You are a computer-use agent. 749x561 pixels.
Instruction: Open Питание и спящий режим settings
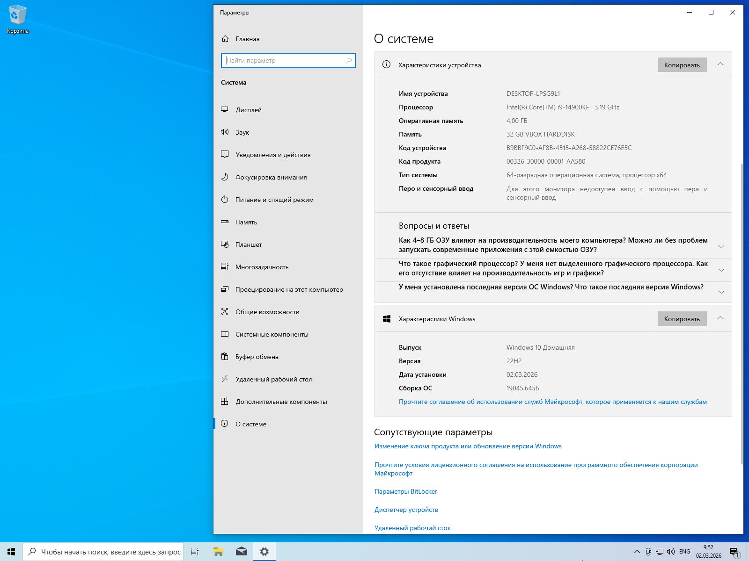[274, 200]
